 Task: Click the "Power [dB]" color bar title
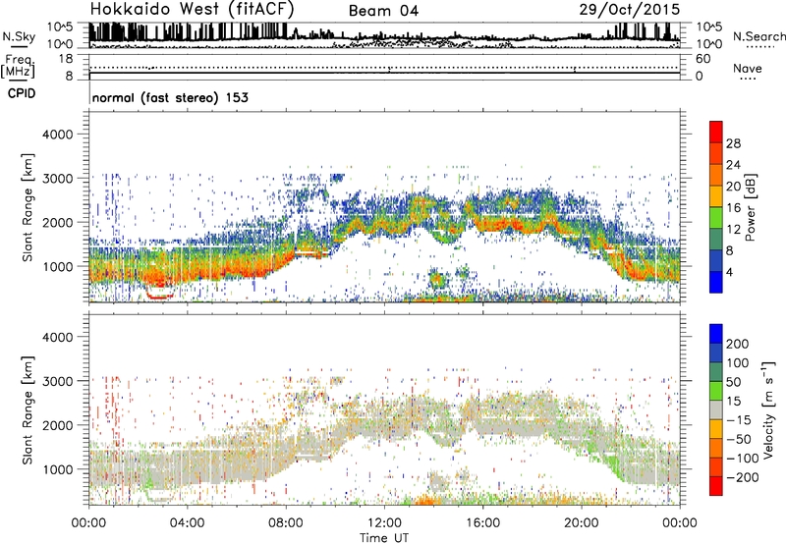[750, 207]
